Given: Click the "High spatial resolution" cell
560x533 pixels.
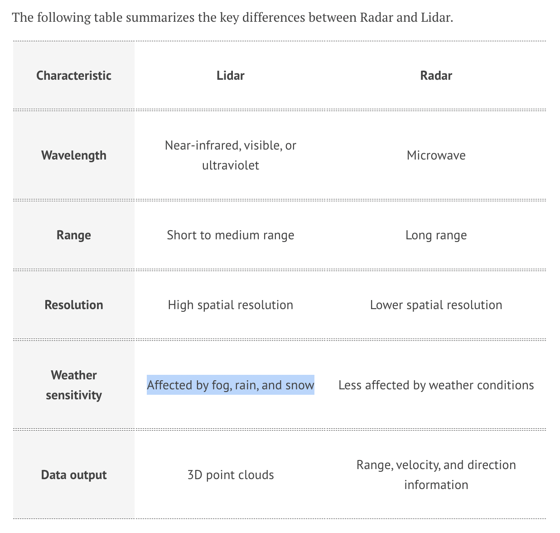Looking at the screenshot, I should point(231,305).
